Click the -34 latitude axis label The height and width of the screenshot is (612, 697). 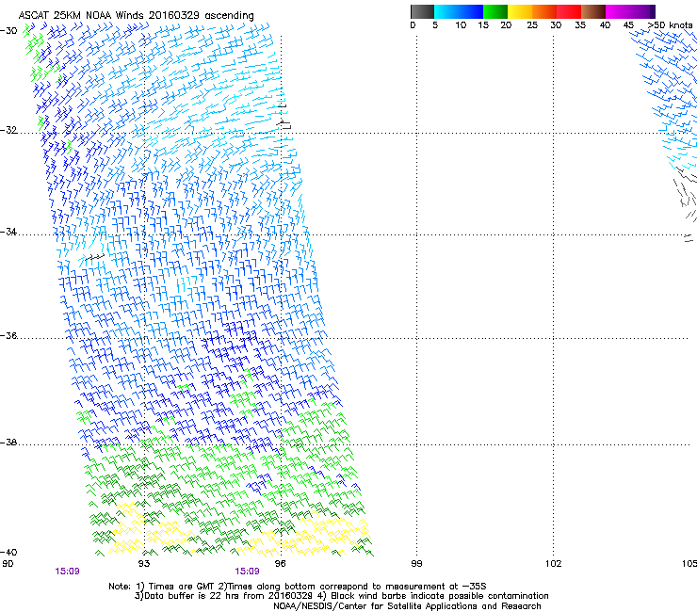click(8, 232)
